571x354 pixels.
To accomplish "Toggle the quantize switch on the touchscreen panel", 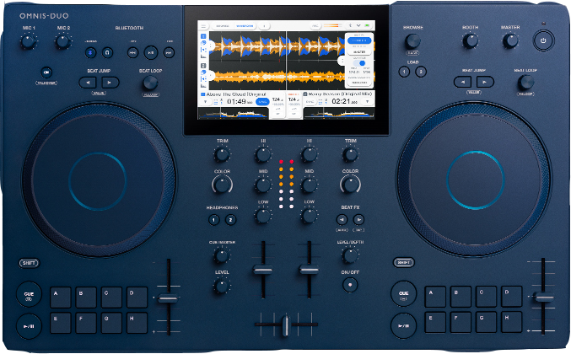I will coord(362,62).
